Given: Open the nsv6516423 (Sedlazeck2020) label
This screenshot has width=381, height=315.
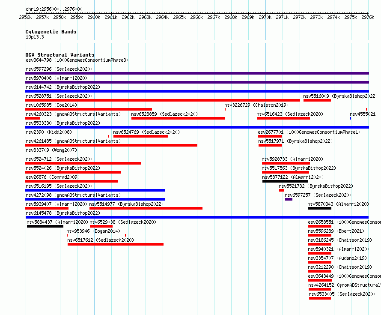Looking at the screenshot, I should 290,114.
